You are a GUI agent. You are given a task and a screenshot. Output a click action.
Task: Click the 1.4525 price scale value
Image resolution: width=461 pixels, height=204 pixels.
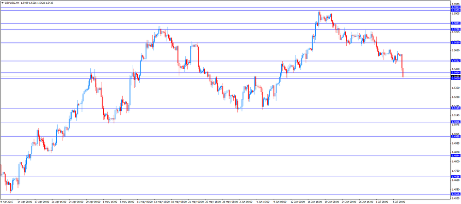[x=456, y=198]
